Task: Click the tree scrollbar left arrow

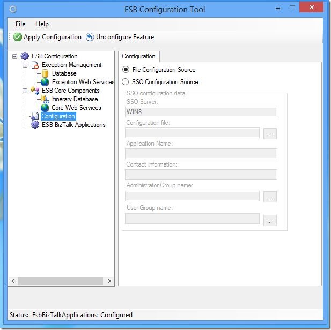Action: point(13,281)
